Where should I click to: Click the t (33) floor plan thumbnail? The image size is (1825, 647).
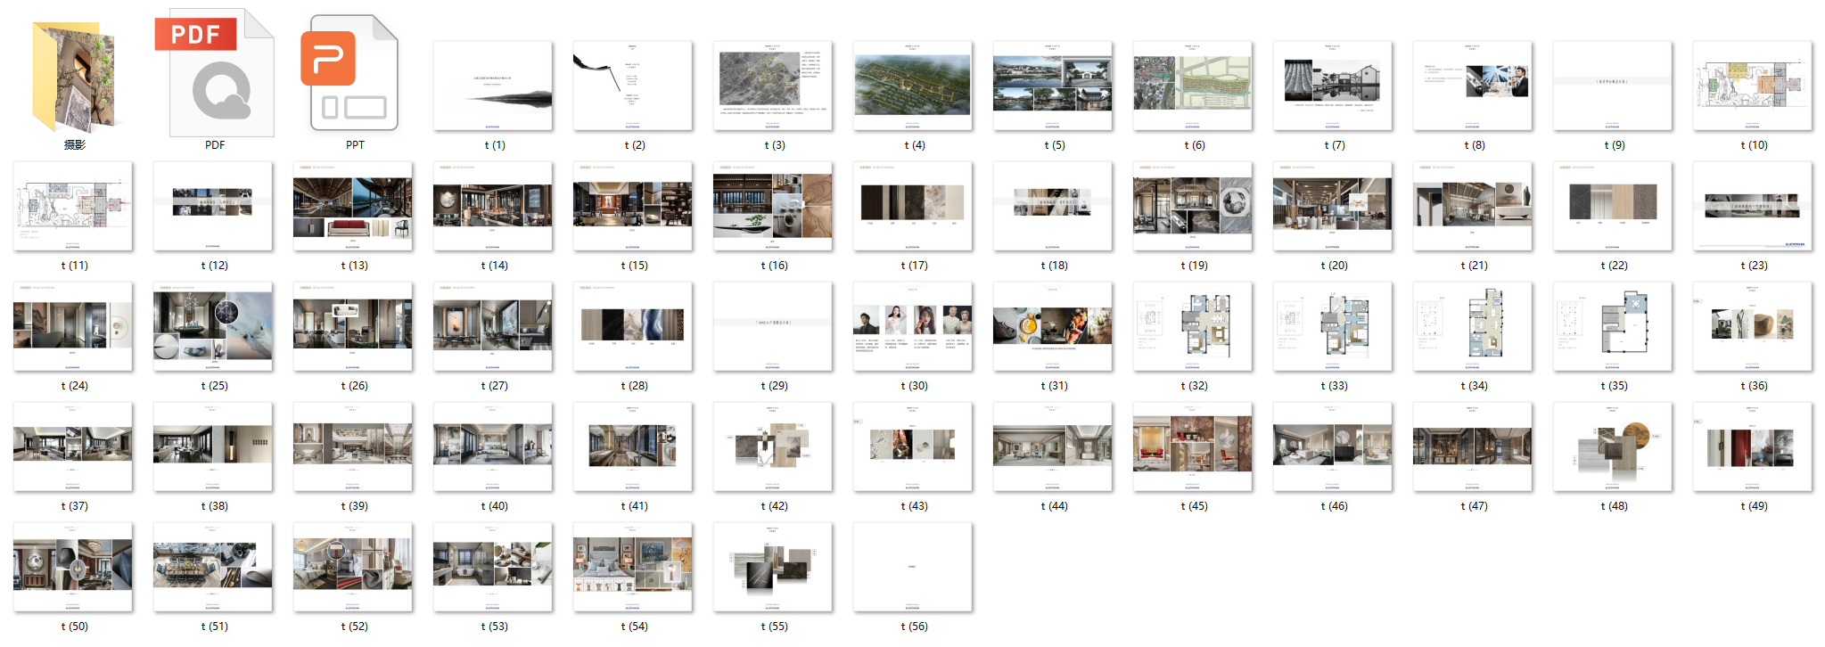tap(1332, 327)
